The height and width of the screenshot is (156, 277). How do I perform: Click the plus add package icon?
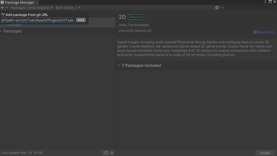pyautogui.click(x=2, y=8)
